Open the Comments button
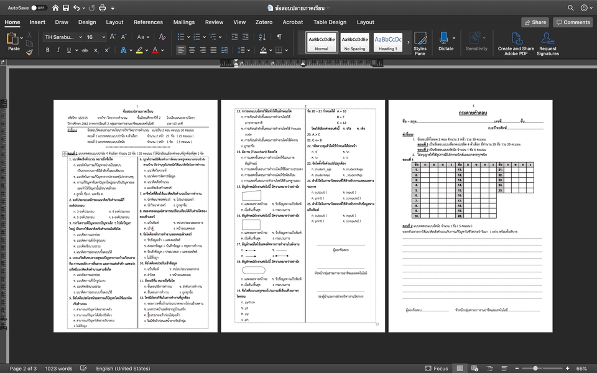The image size is (597, 373). point(573,22)
